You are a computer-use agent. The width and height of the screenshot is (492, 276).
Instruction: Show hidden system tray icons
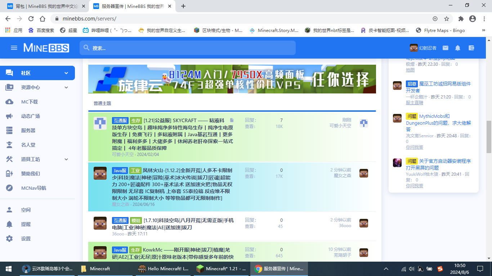386,269
